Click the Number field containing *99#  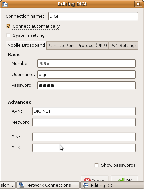click(87, 63)
